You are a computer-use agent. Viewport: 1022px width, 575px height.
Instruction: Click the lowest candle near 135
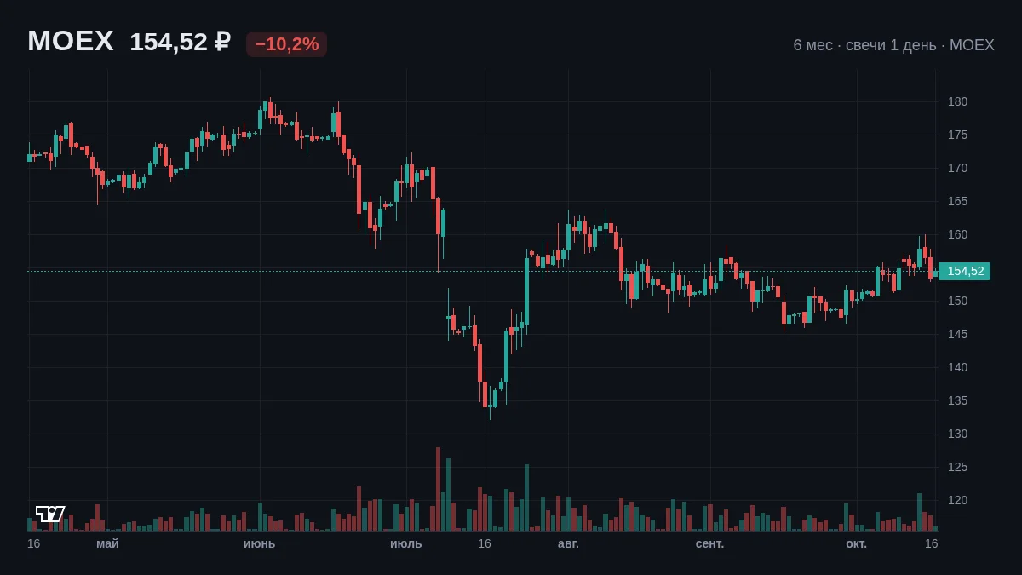click(x=490, y=400)
